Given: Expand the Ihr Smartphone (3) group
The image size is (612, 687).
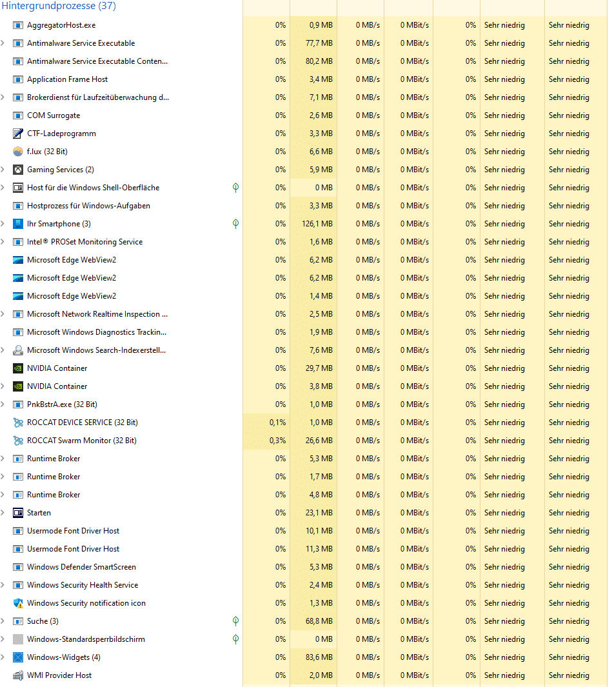Looking at the screenshot, I should coord(3,224).
